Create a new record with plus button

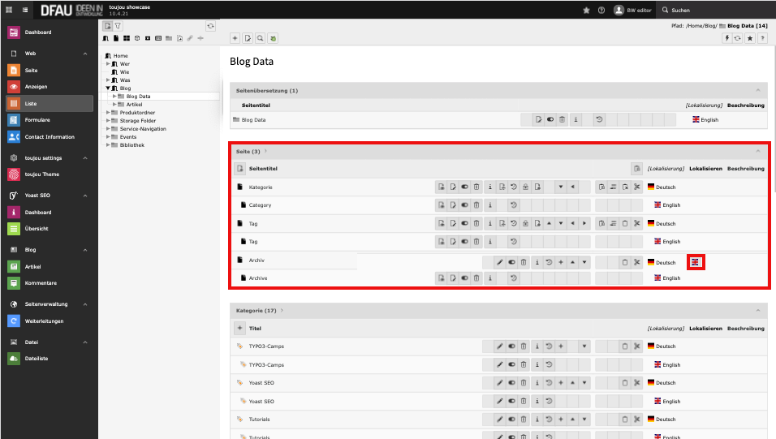[x=235, y=38]
